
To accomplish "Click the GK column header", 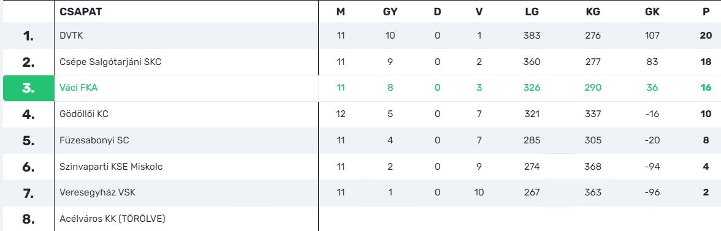I will (x=652, y=12).
